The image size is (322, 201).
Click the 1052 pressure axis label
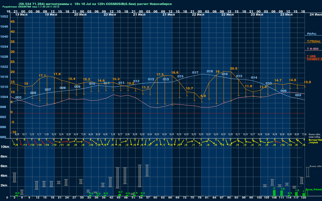click(x=4, y=17)
